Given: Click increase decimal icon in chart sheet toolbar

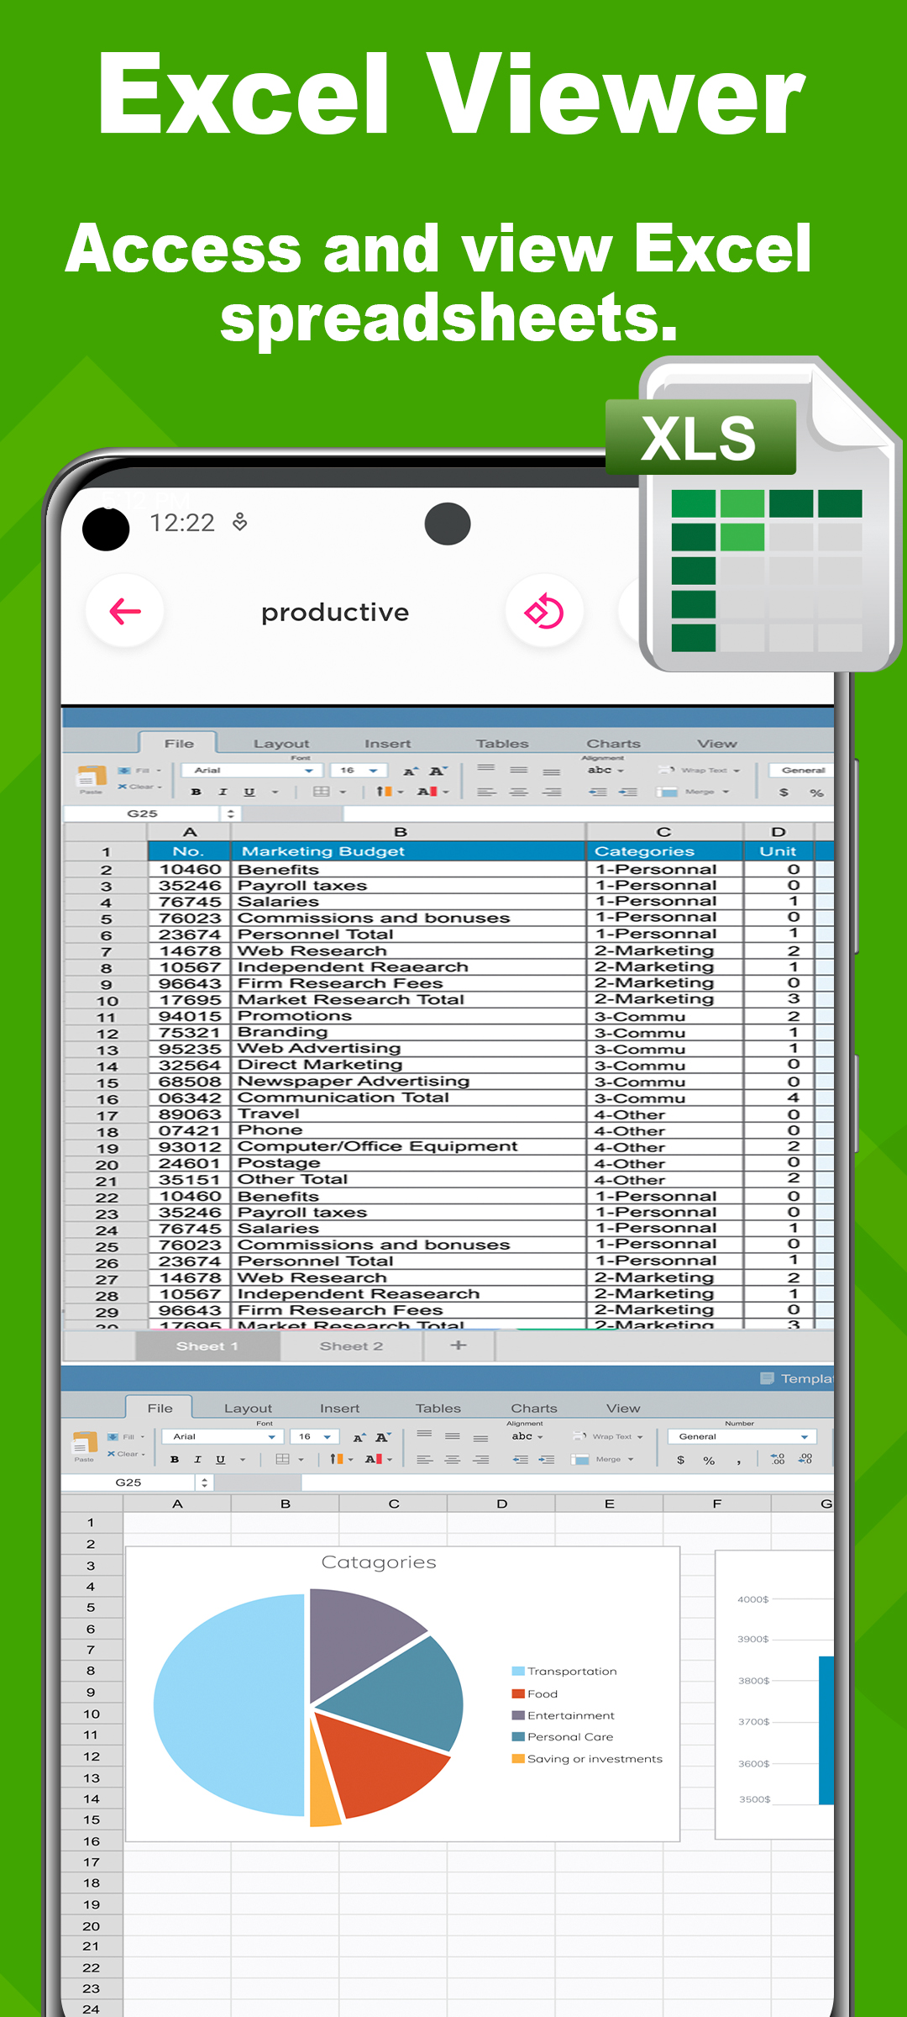Looking at the screenshot, I should pyautogui.click(x=778, y=1460).
